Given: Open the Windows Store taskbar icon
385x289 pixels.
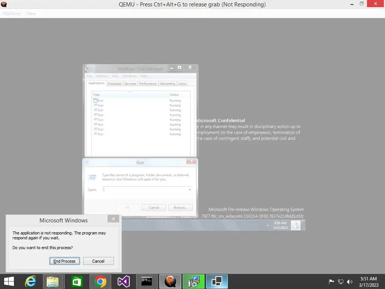Looking at the screenshot, I should tap(77, 281).
